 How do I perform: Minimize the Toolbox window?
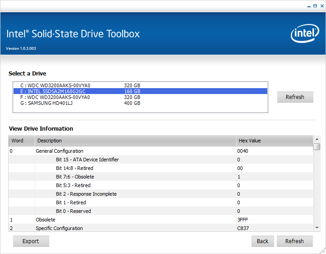coord(309,6)
